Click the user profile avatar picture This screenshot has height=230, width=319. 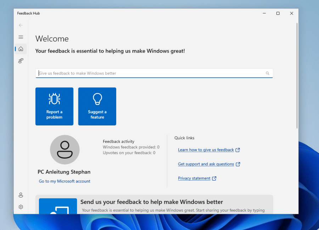pyautogui.click(x=65, y=150)
